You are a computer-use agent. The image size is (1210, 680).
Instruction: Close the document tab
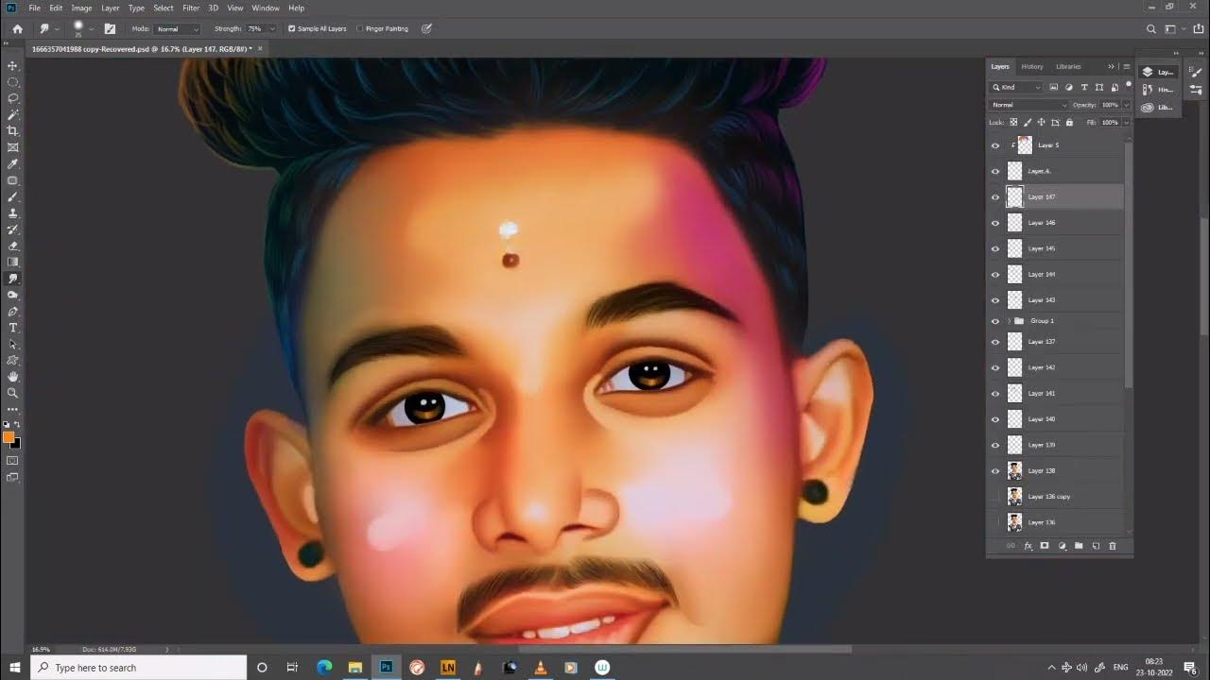[x=260, y=48]
